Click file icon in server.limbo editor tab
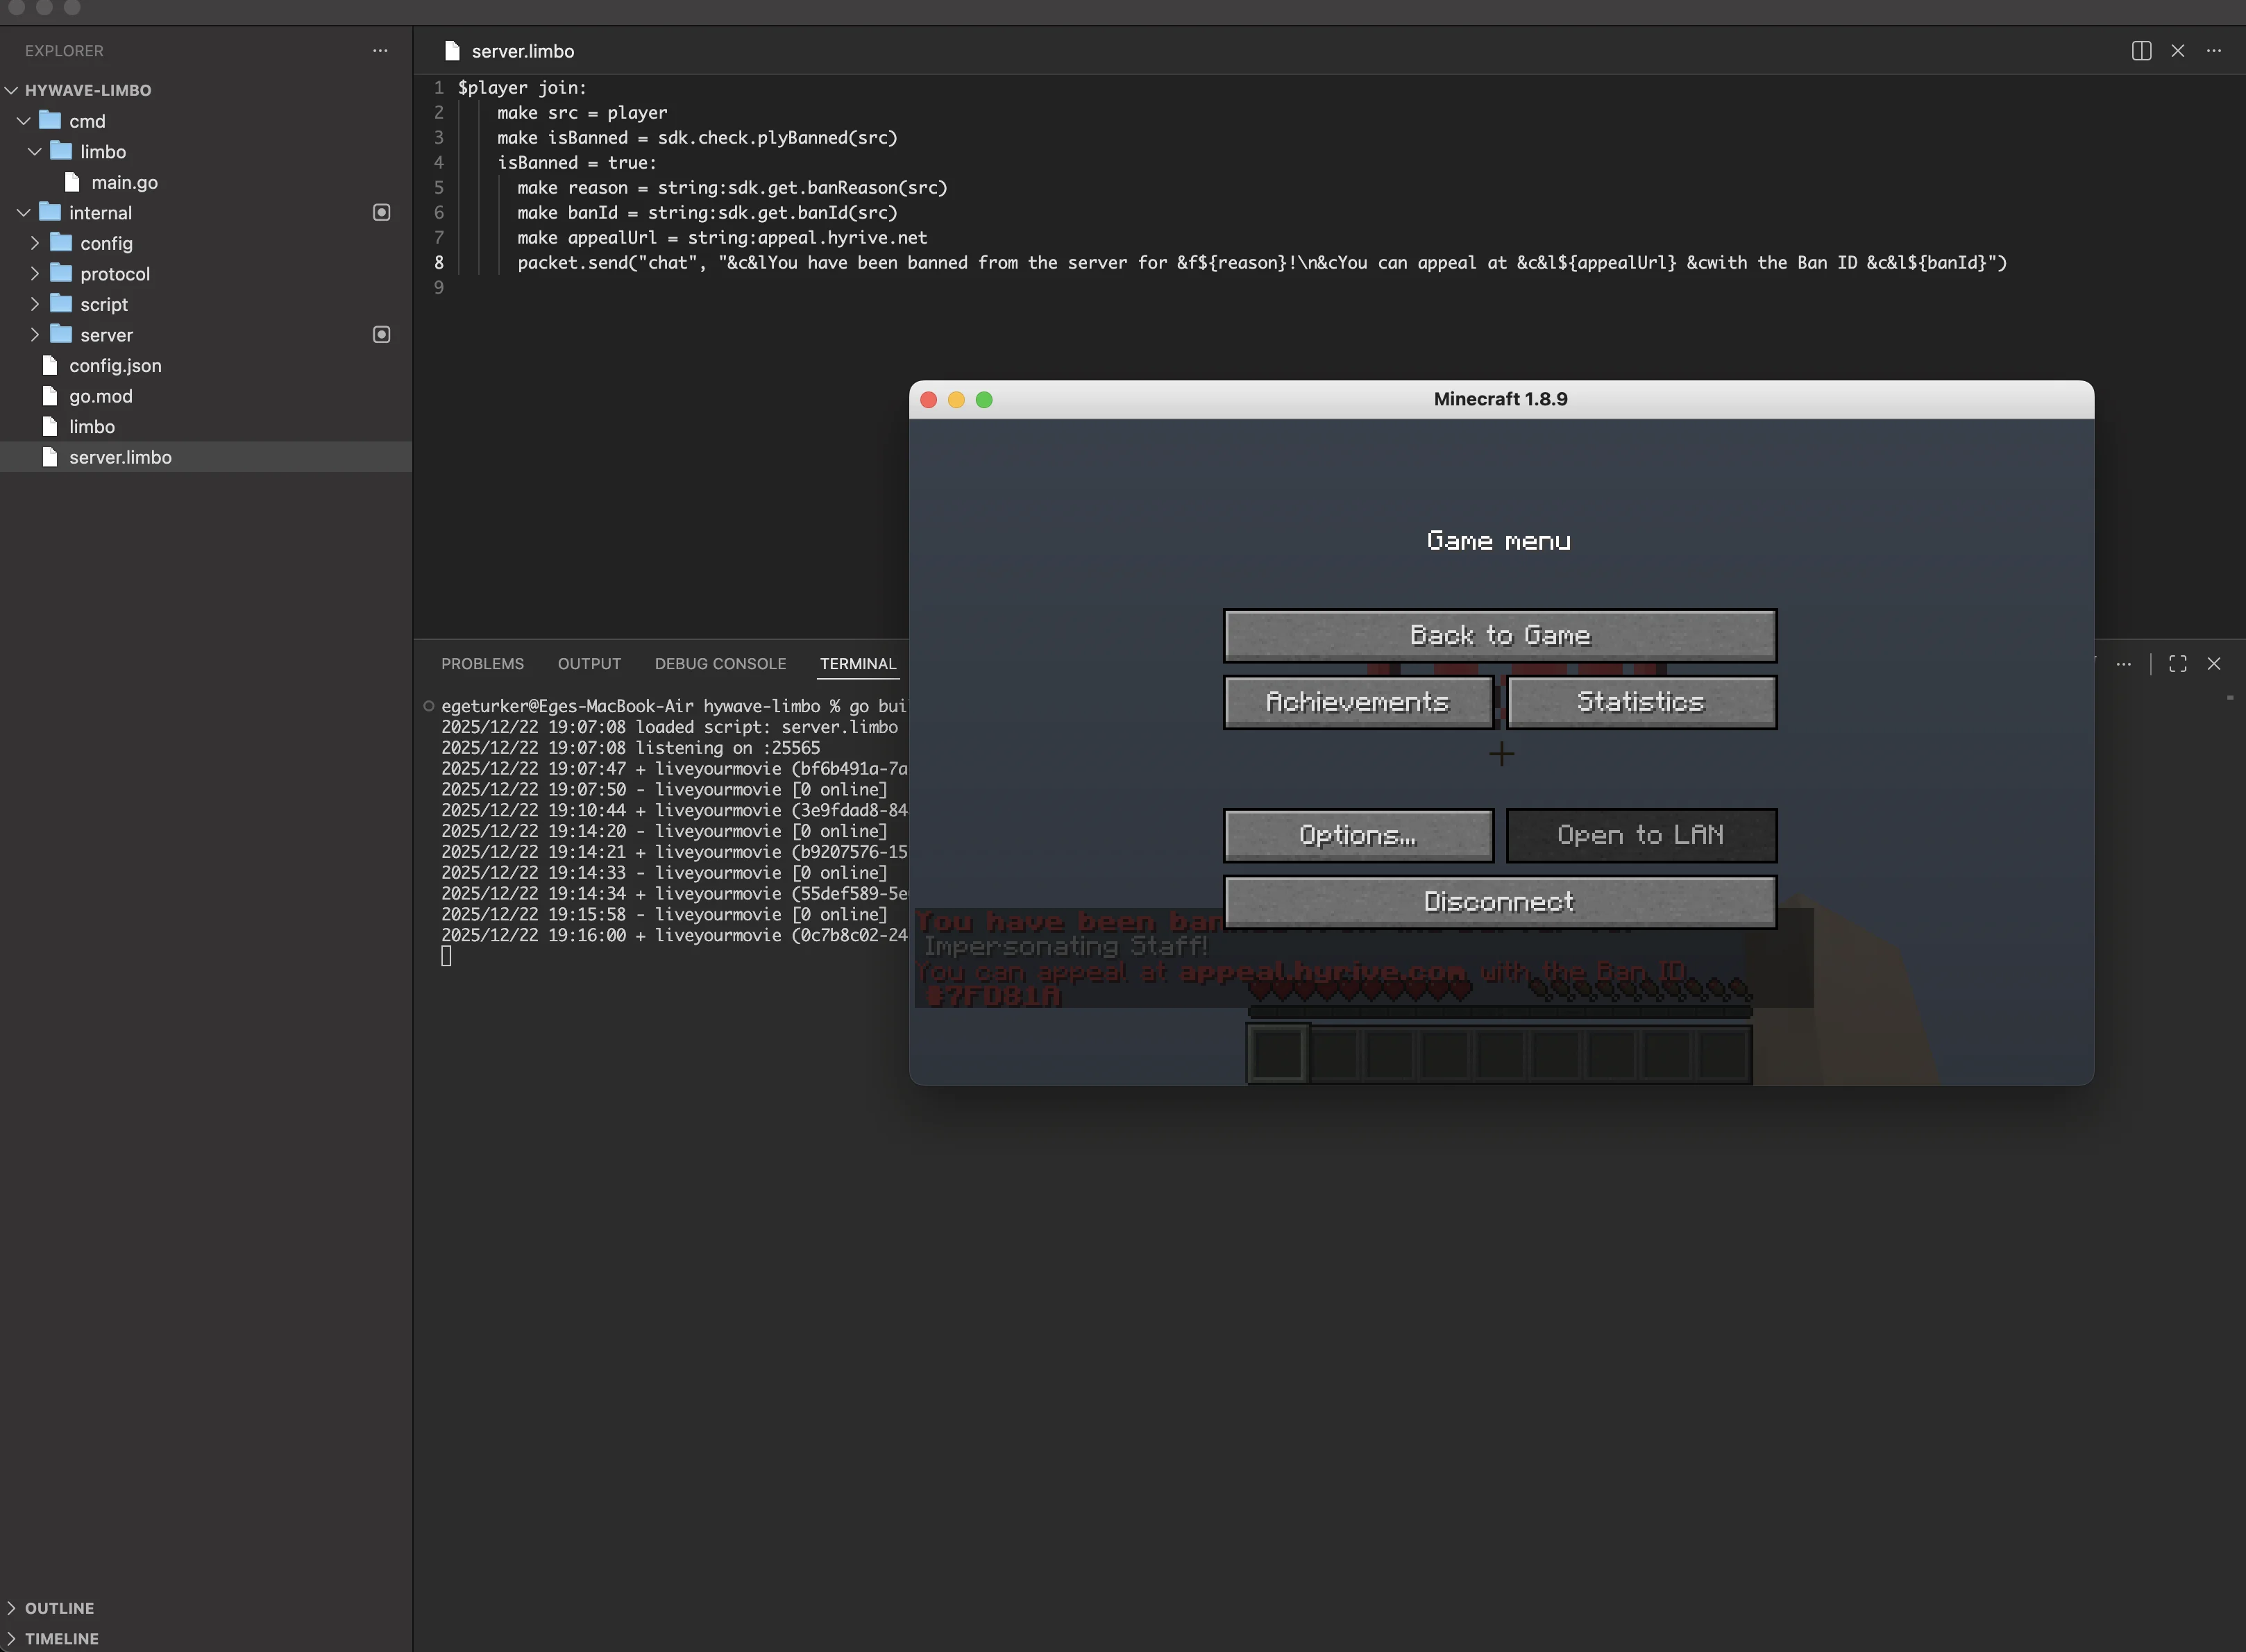The height and width of the screenshot is (1652, 2246). pyautogui.click(x=452, y=51)
